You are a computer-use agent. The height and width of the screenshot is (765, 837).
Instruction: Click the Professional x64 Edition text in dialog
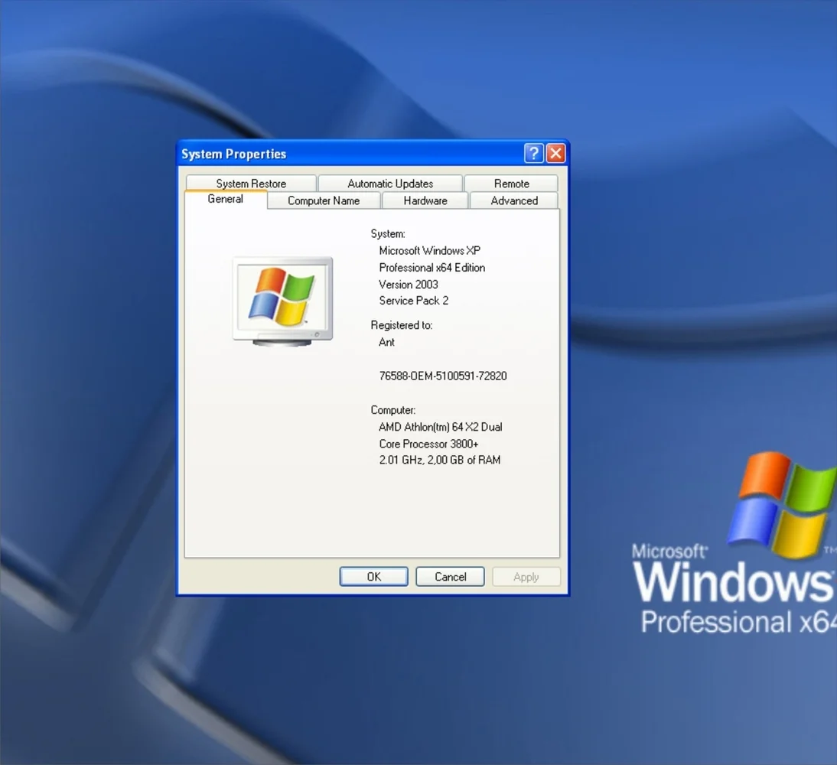[x=432, y=267]
